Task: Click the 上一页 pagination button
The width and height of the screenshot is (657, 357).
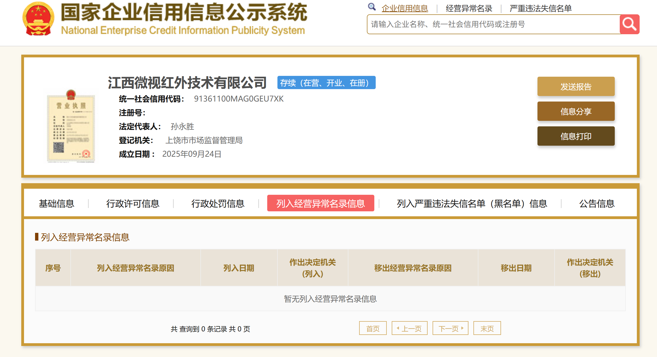Action: (409, 328)
